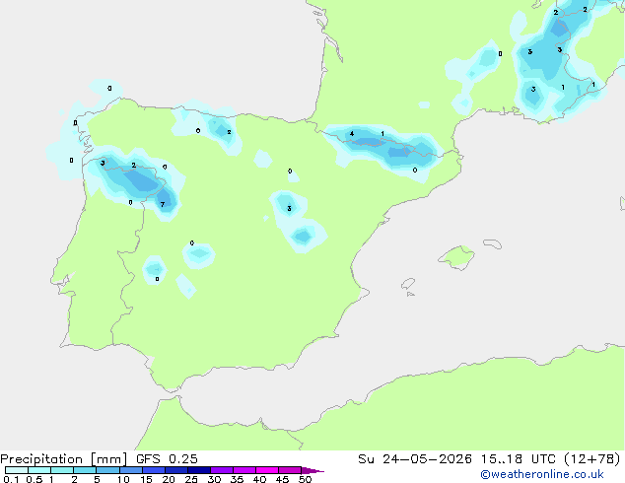
Task: Click the legend label "10"
Action: pyautogui.click(x=123, y=479)
